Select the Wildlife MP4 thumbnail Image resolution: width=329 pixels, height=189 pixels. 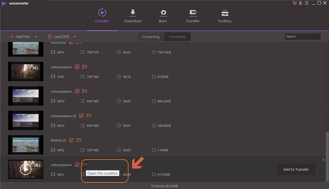(26, 49)
